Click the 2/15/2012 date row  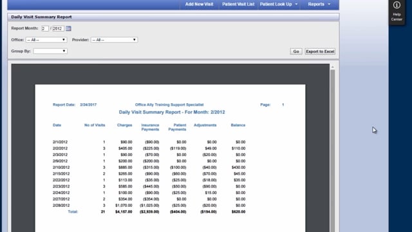(x=149, y=173)
